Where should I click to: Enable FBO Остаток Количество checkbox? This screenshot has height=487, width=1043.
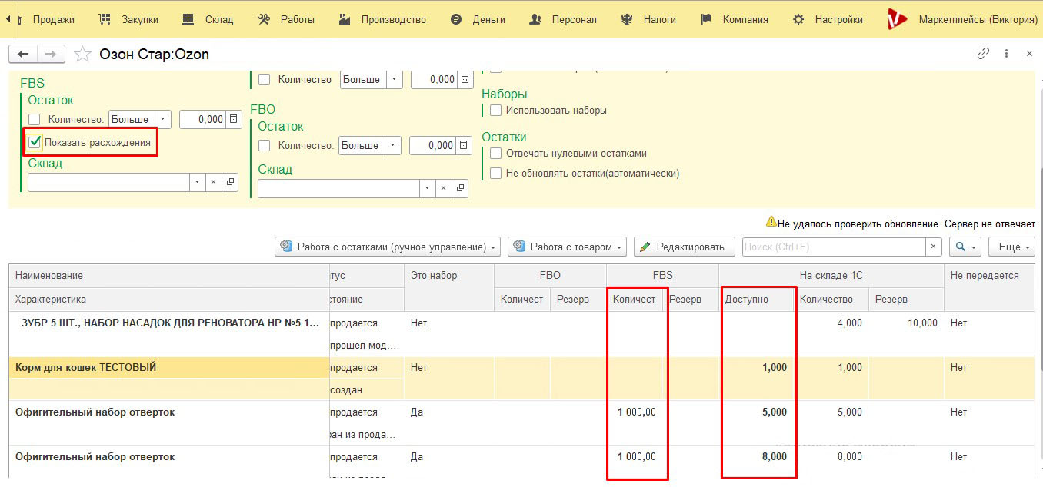tap(265, 145)
